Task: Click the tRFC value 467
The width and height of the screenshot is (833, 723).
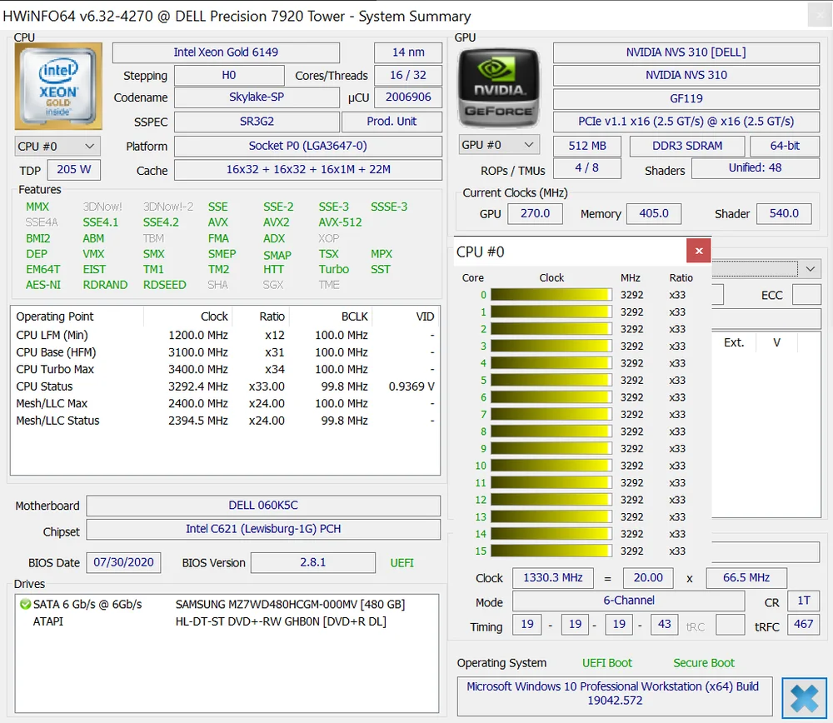Action: click(803, 624)
